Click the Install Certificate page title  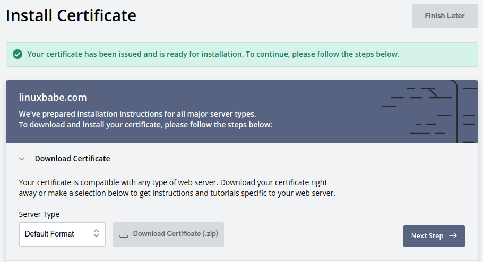click(x=71, y=15)
